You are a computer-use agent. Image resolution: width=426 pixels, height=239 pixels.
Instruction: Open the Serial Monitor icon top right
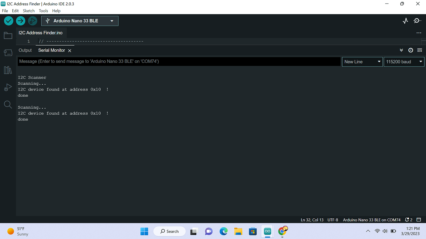(417, 21)
